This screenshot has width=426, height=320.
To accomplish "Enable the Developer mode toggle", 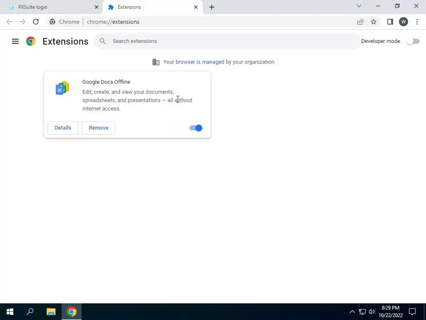I will point(413,41).
